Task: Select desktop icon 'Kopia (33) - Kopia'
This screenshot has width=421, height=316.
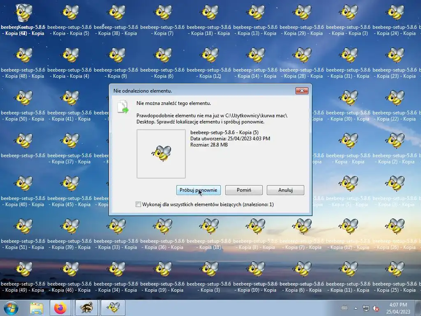Action: point(116,235)
